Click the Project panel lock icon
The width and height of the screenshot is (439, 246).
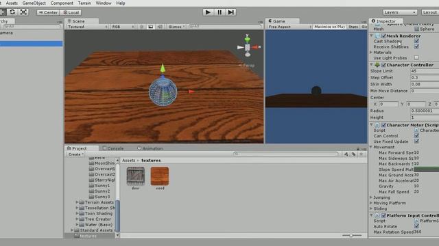point(358,149)
